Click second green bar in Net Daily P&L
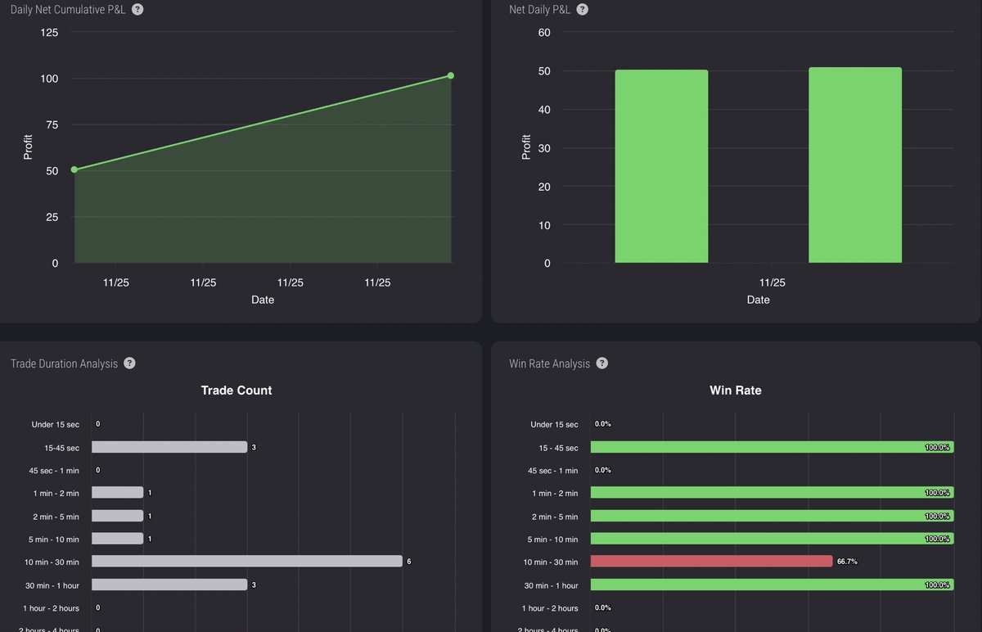This screenshot has height=632, width=982. (x=855, y=165)
